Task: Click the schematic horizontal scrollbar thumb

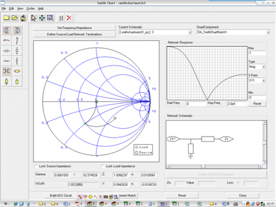Action: (203, 167)
